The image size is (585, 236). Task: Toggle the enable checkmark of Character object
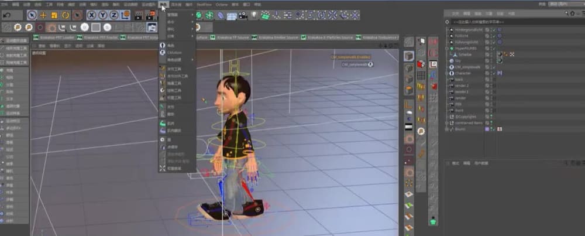(494, 73)
